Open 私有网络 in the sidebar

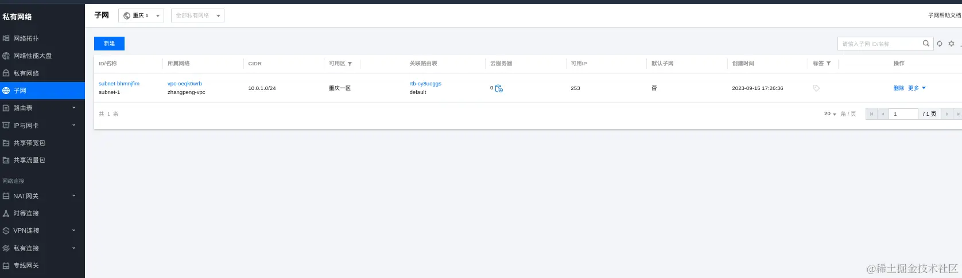coord(42,73)
